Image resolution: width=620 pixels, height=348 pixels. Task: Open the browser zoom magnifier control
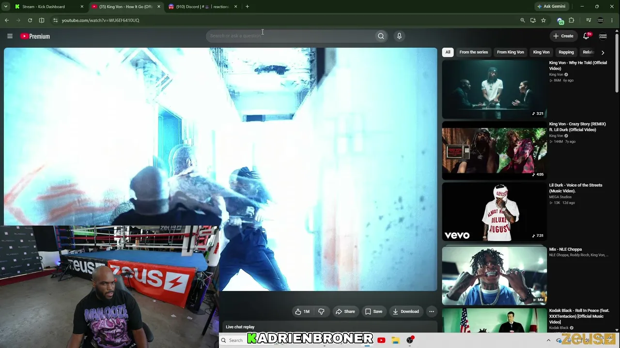tap(522, 20)
